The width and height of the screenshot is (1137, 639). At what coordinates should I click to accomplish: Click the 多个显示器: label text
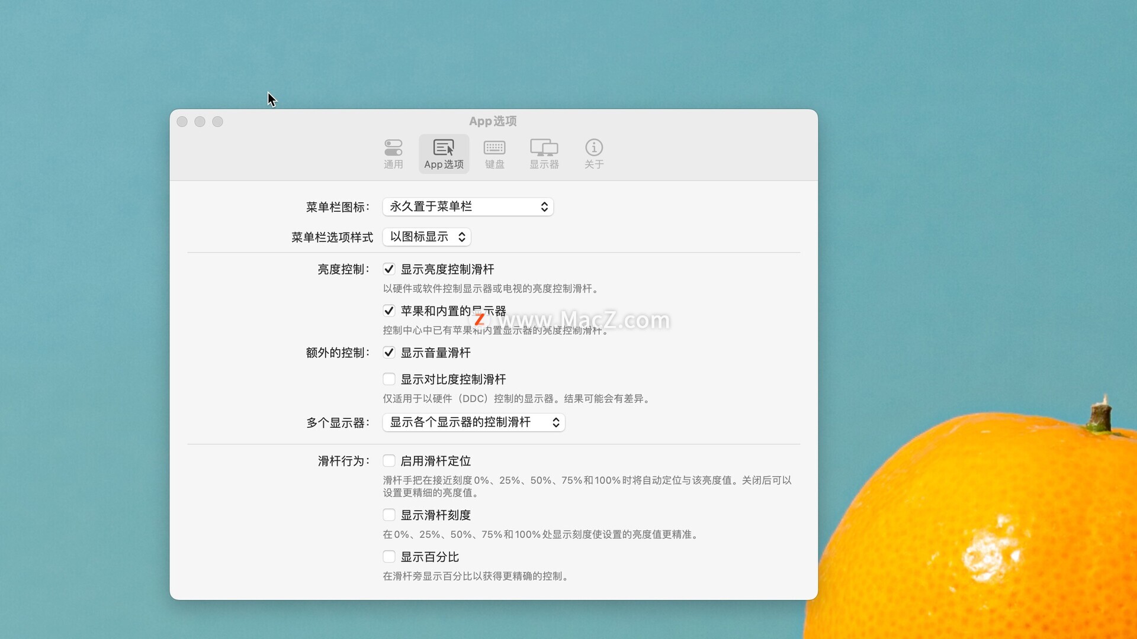tap(338, 423)
